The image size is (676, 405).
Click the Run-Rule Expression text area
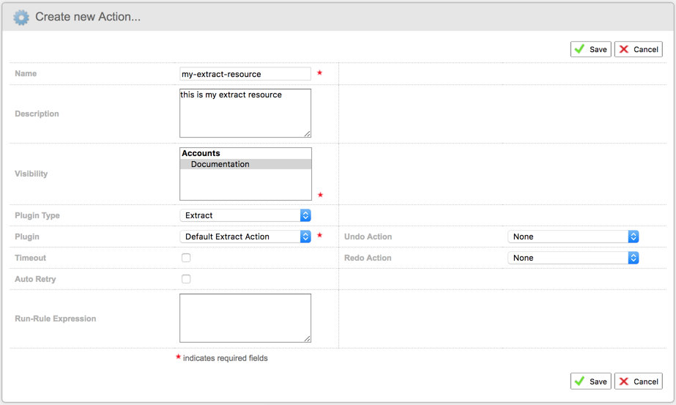[245, 318]
